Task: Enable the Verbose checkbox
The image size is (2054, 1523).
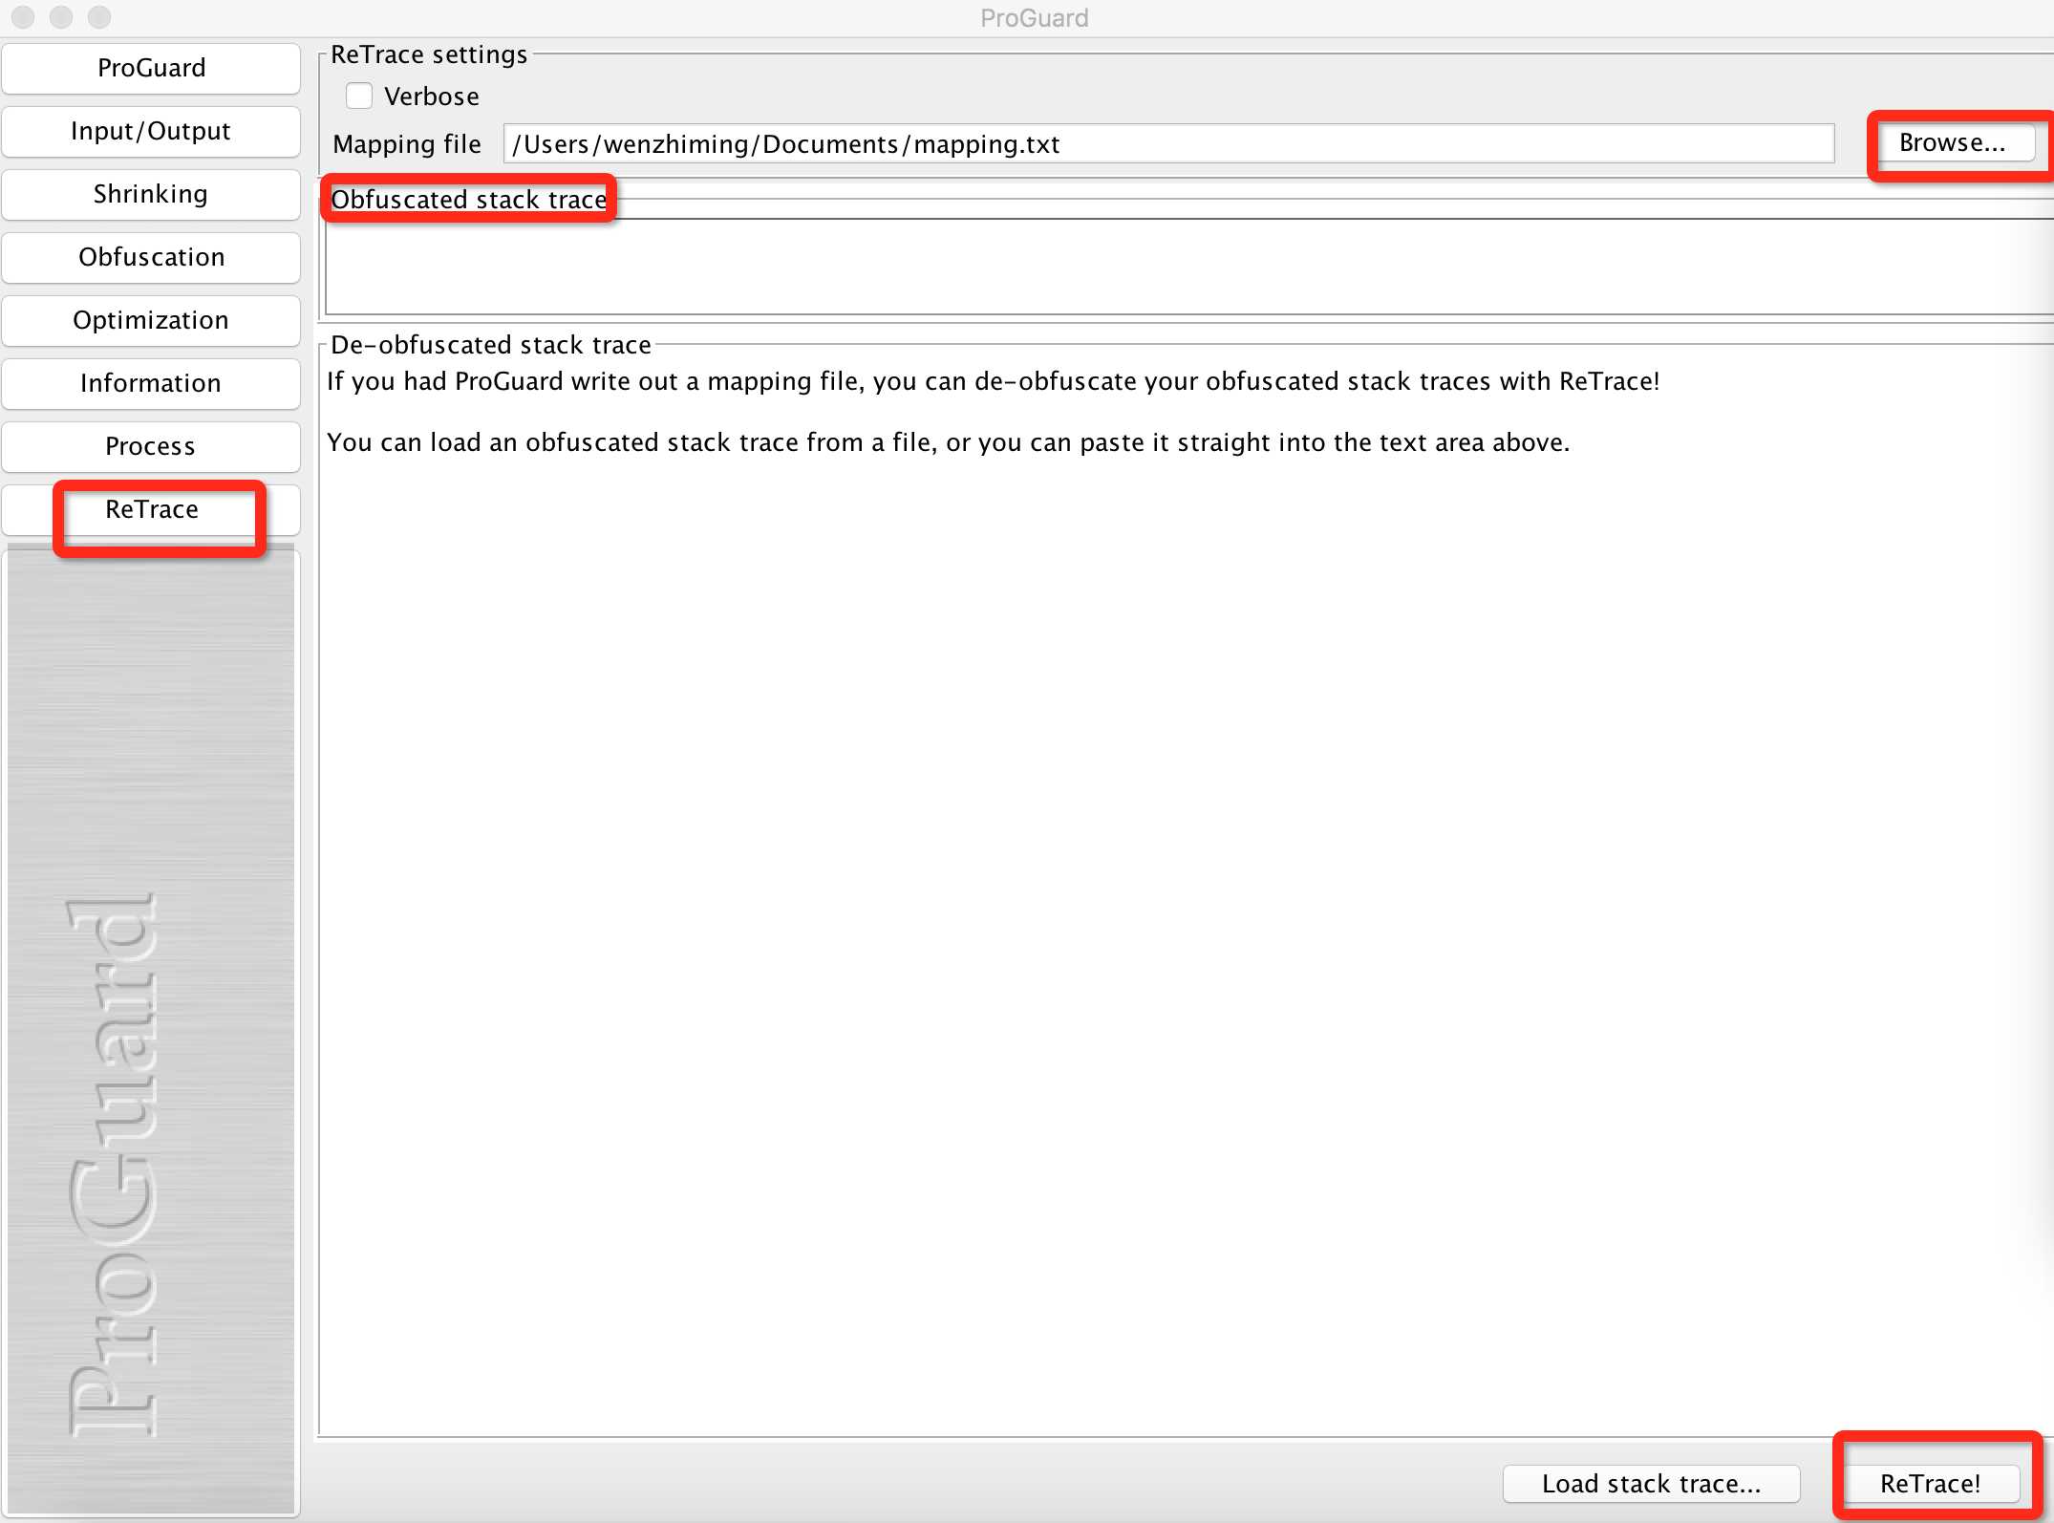Action: (359, 97)
